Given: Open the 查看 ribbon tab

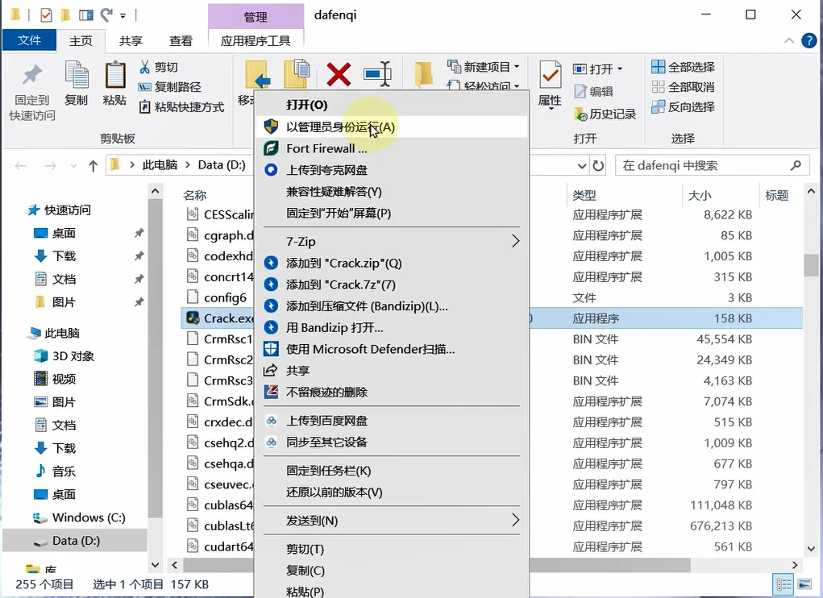Looking at the screenshot, I should coord(181,40).
